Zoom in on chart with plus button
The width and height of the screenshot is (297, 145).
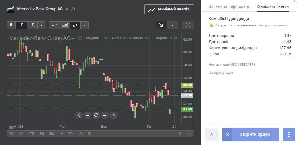[x=105, y=115]
